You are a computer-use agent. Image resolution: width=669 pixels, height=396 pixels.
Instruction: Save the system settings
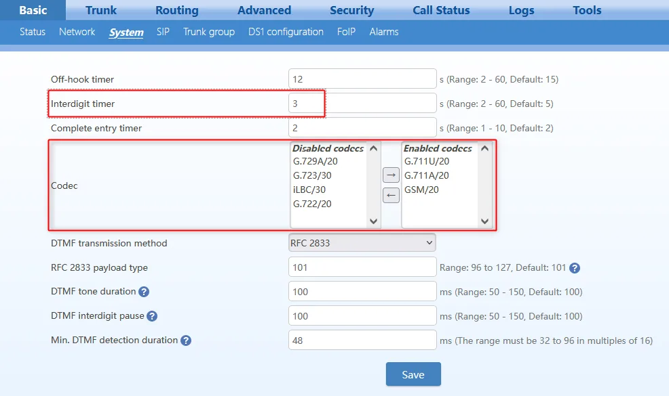pyautogui.click(x=413, y=374)
